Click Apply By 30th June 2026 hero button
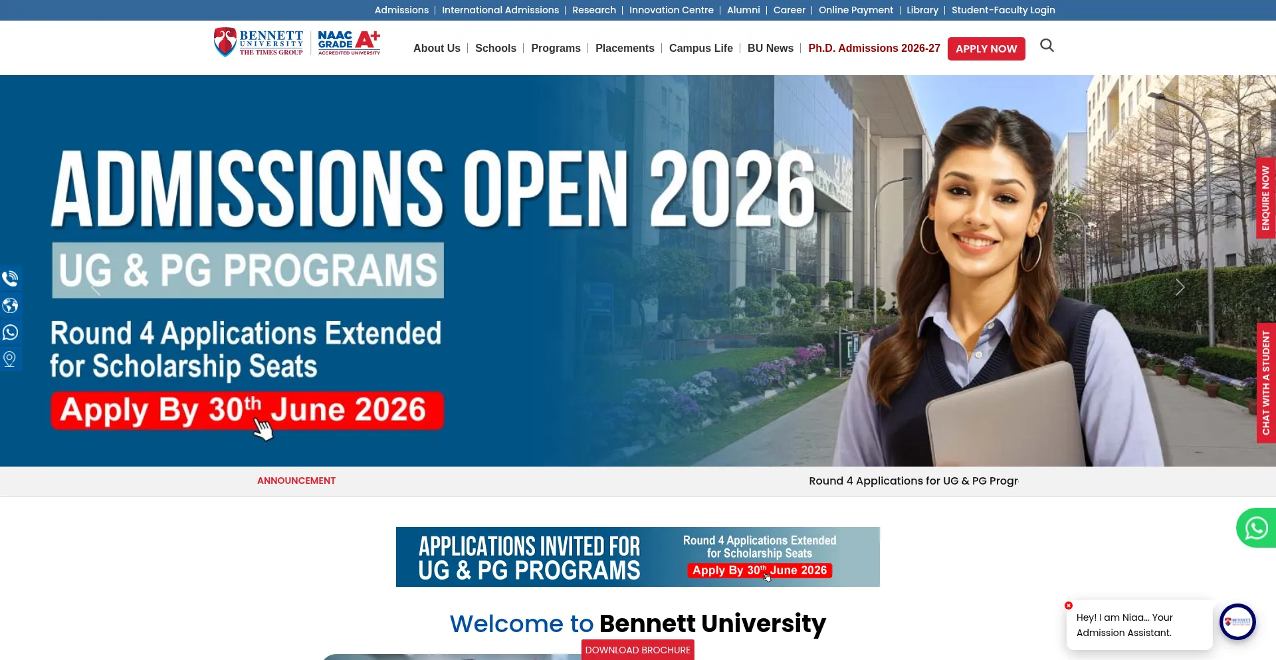Screen dimensions: 1276x660 (247, 410)
